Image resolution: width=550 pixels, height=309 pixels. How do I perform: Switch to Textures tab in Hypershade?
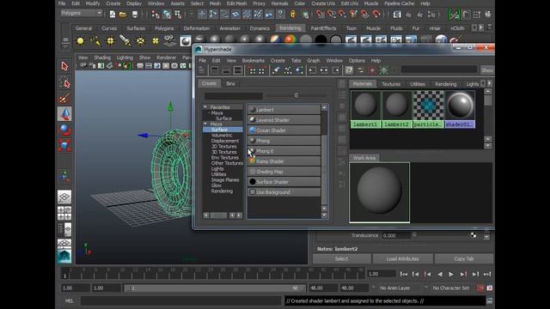(x=391, y=84)
